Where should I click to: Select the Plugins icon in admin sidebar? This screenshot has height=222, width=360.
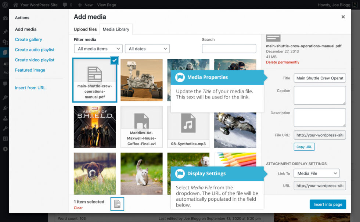pyautogui.click(x=5, y=108)
